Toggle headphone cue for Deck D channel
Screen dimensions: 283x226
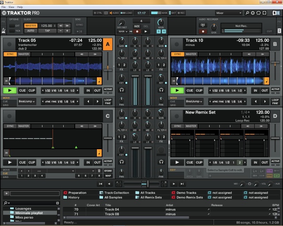point(161,162)
